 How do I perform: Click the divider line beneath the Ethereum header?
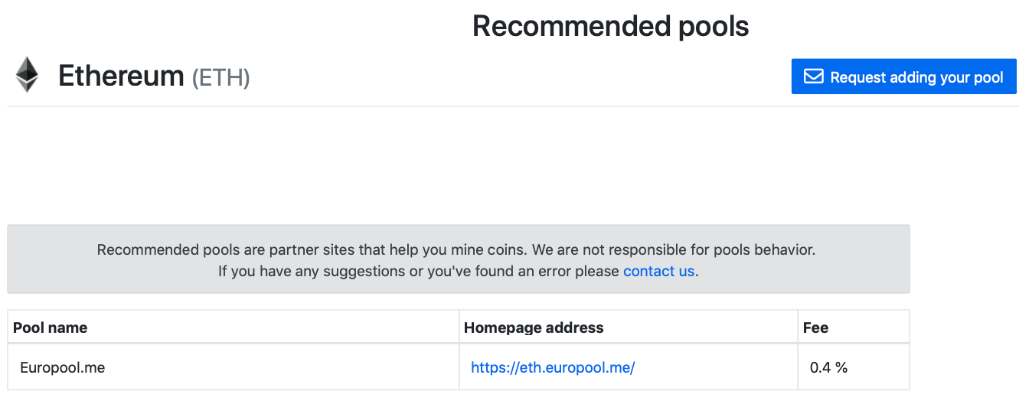click(459, 106)
